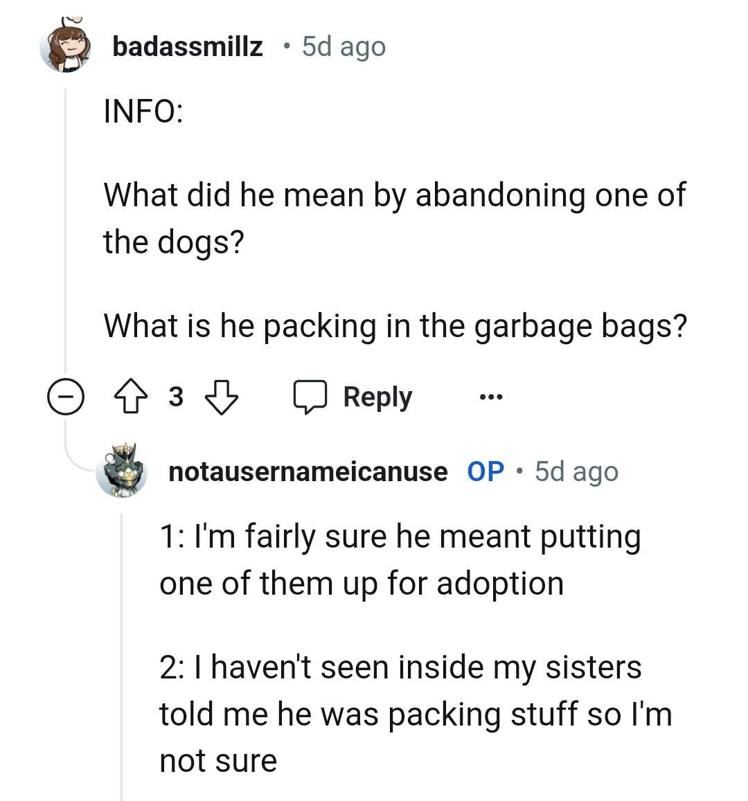Open badassmillz's profile via their avatar
The height and width of the screenshot is (801, 748).
[66, 47]
